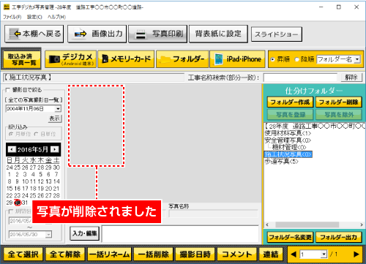Click 背表紙に設定 button
366x264 pixels.
pyautogui.click(x=218, y=34)
